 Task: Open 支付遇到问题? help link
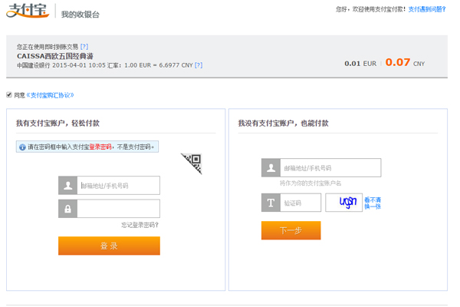click(427, 9)
